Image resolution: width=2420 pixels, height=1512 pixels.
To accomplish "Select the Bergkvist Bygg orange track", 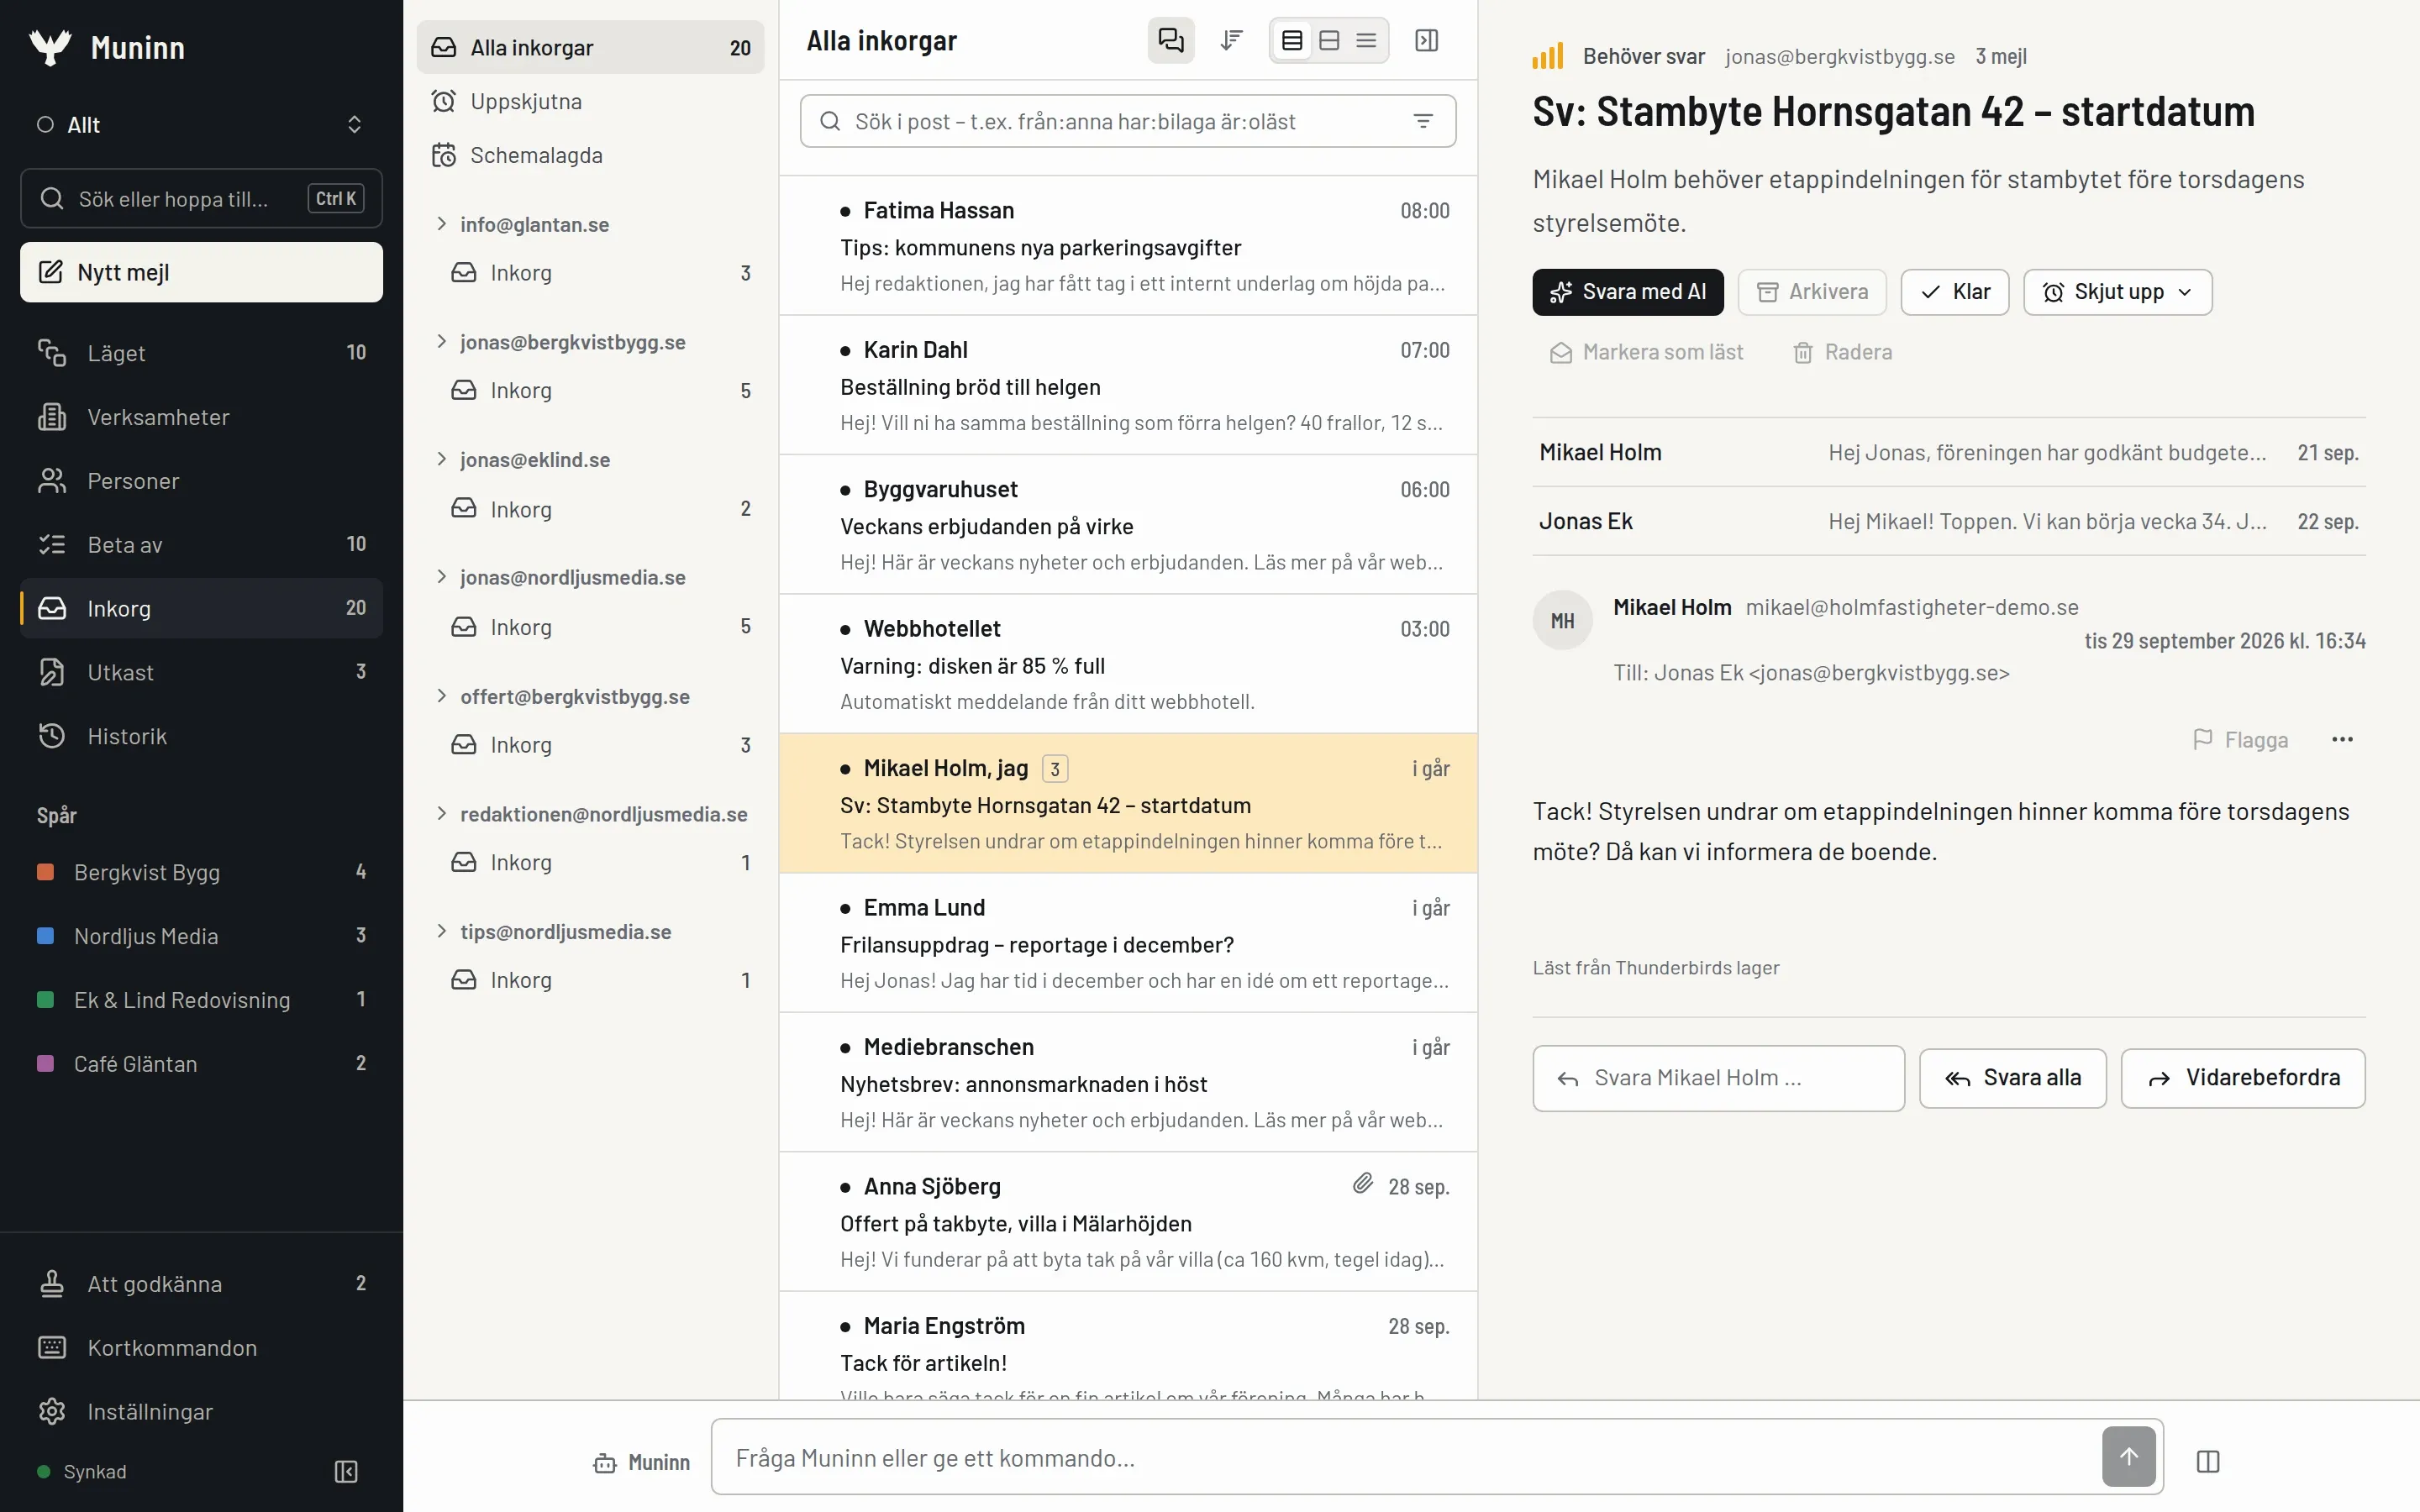I will [201, 872].
